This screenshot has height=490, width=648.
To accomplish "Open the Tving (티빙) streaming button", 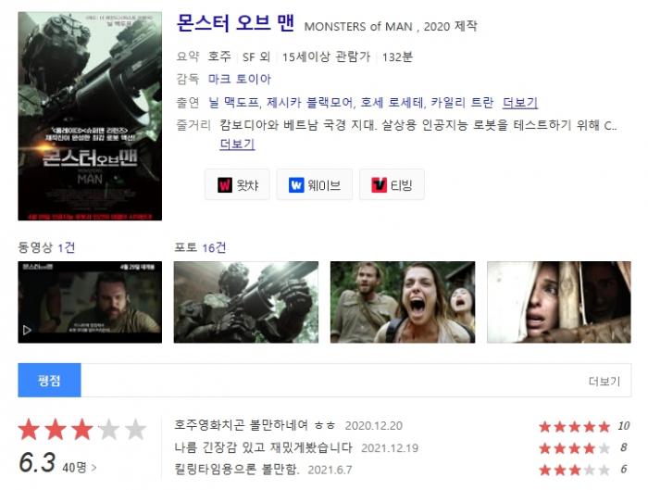I will tap(392, 184).
